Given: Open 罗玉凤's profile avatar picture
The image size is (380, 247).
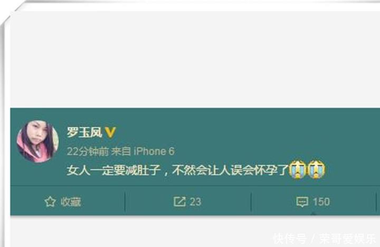Looking at the screenshot, I should click(37, 141).
